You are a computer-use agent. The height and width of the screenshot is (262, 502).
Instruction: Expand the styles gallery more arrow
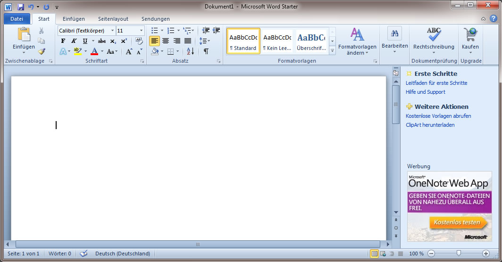[x=332, y=50]
